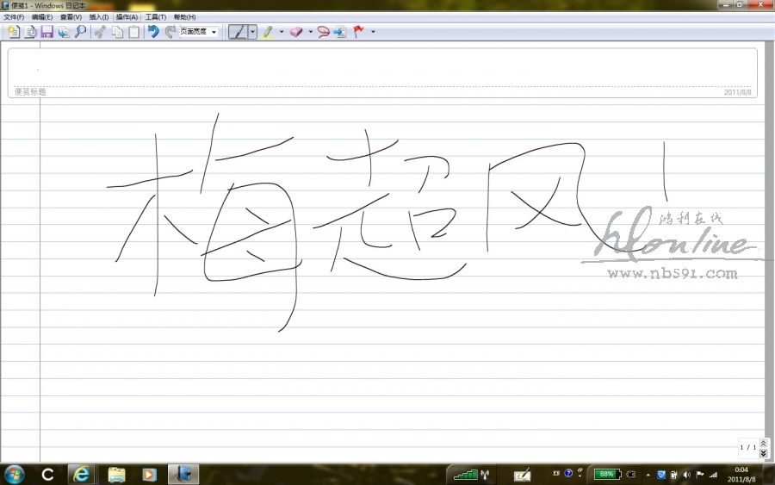
Task: Expand the Eraser size dropdown arrow
Action: point(310,32)
